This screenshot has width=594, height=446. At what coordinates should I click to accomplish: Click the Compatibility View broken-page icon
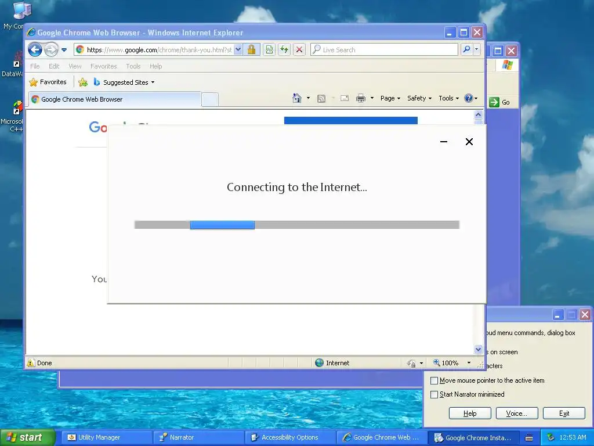(269, 50)
